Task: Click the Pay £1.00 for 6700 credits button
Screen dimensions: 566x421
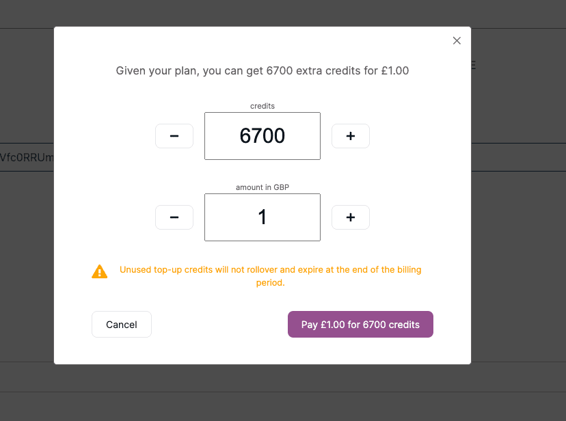Action: [x=360, y=324]
